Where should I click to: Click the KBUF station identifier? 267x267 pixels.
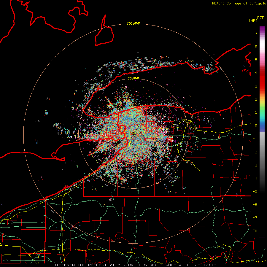coord(171,265)
